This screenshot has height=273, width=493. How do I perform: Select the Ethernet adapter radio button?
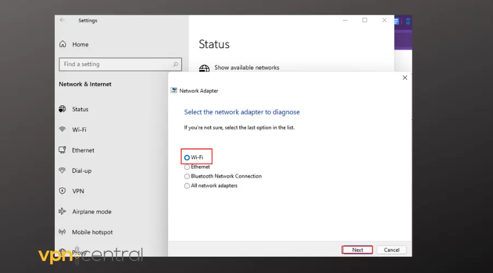(187, 167)
